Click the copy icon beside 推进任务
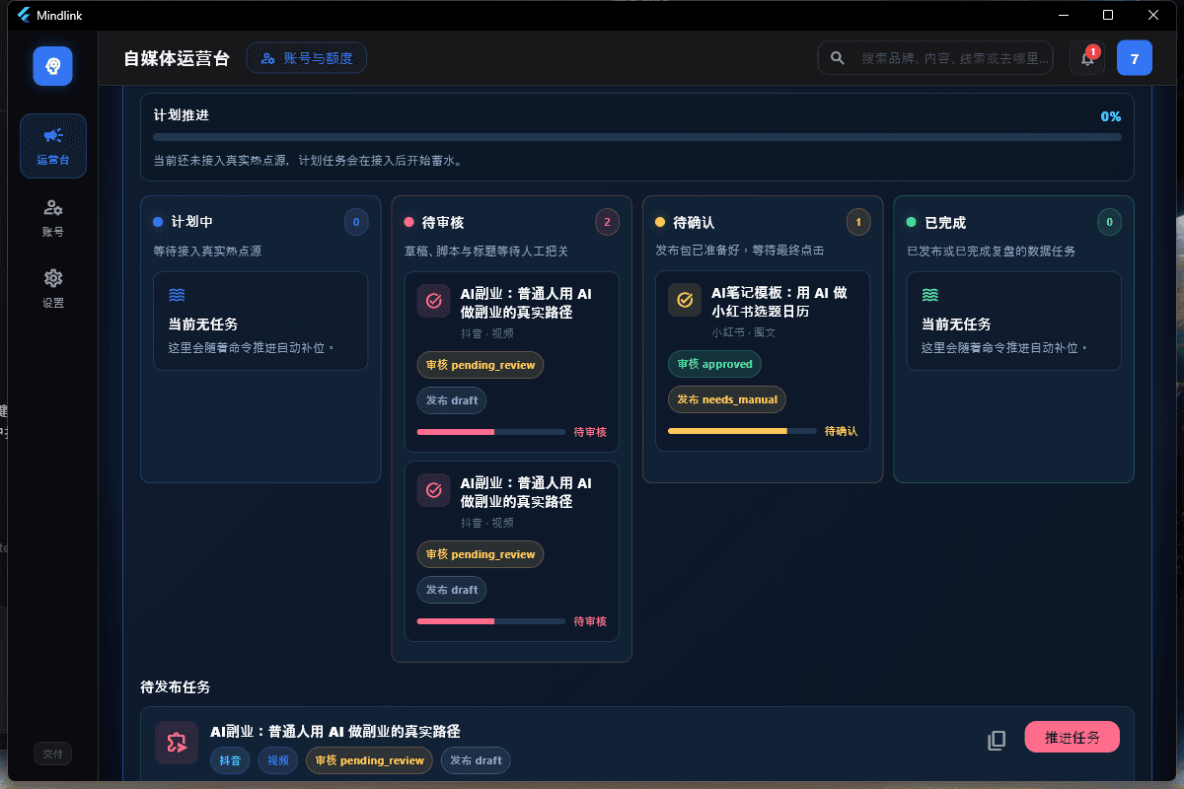The width and height of the screenshot is (1184, 789). point(997,740)
